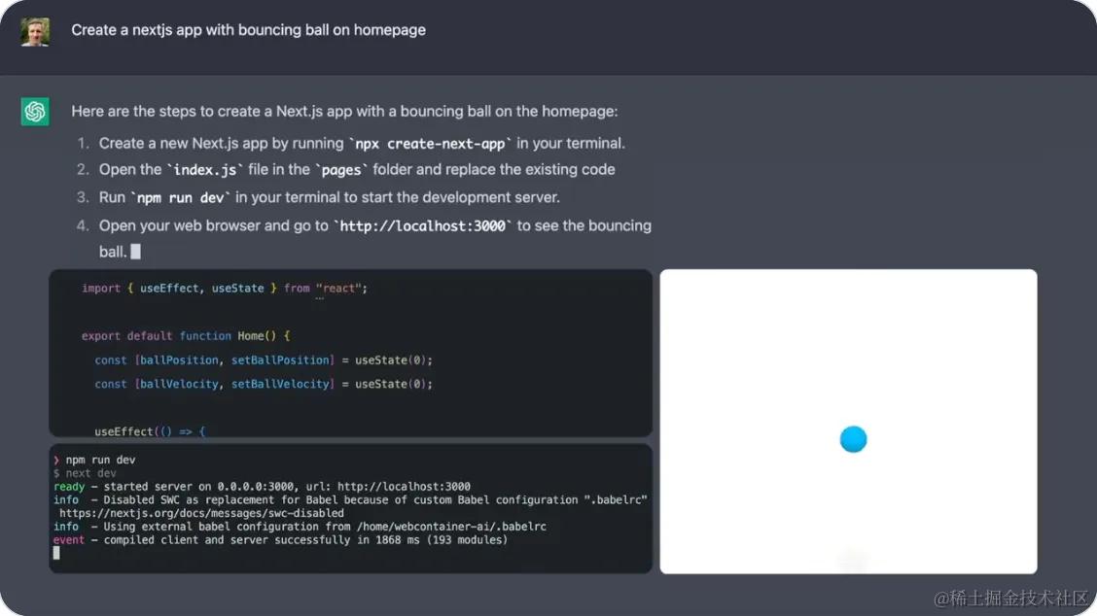Click the 'Disabled SWC as replacement' info line

[350, 499]
